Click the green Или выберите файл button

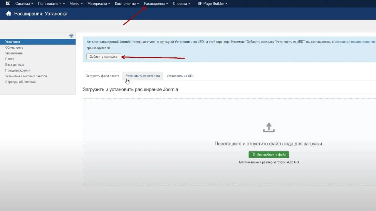pyautogui.click(x=269, y=154)
